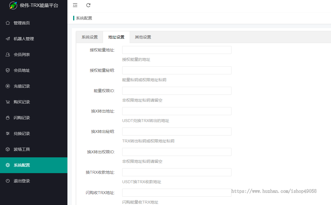Click the 换TRX收款地址 field label
The height and width of the screenshot is (205, 331).
(100, 173)
